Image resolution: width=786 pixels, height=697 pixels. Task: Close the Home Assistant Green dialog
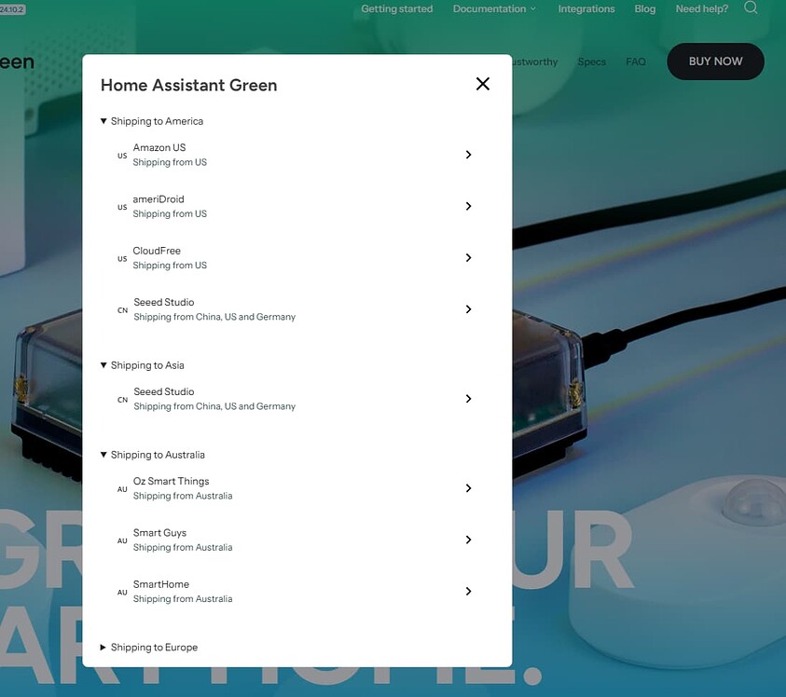click(482, 83)
